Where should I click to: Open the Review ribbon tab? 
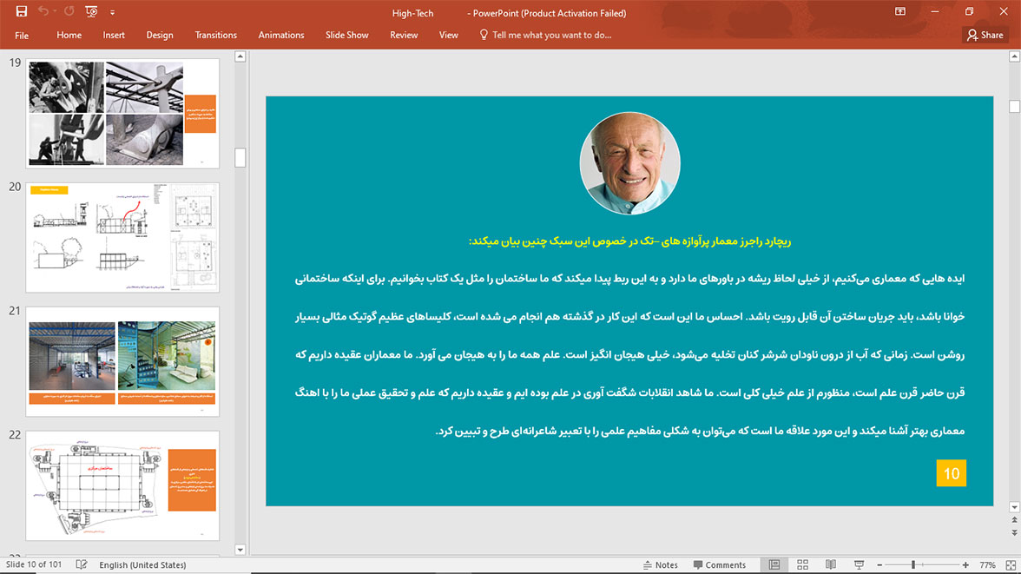[404, 36]
